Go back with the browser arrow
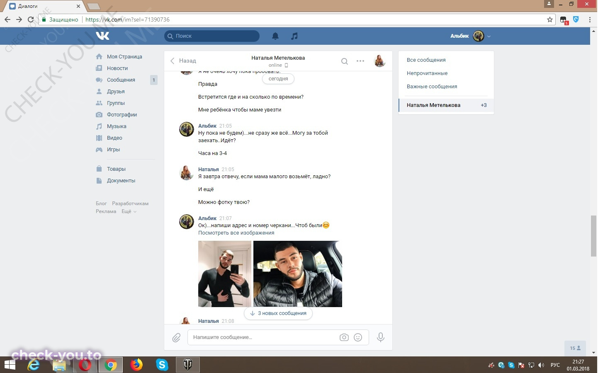The width and height of the screenshot is (598, 373). (7, 19)
